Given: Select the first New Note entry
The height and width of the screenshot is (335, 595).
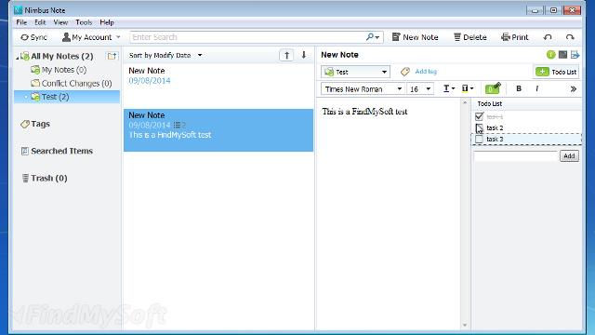Looking at the screenshot, I should tap(218, 86).
